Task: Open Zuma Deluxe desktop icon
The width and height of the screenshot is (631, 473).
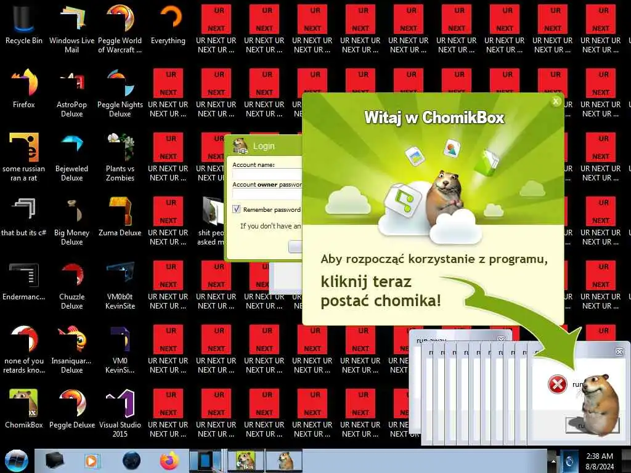Action: point(120,217)
